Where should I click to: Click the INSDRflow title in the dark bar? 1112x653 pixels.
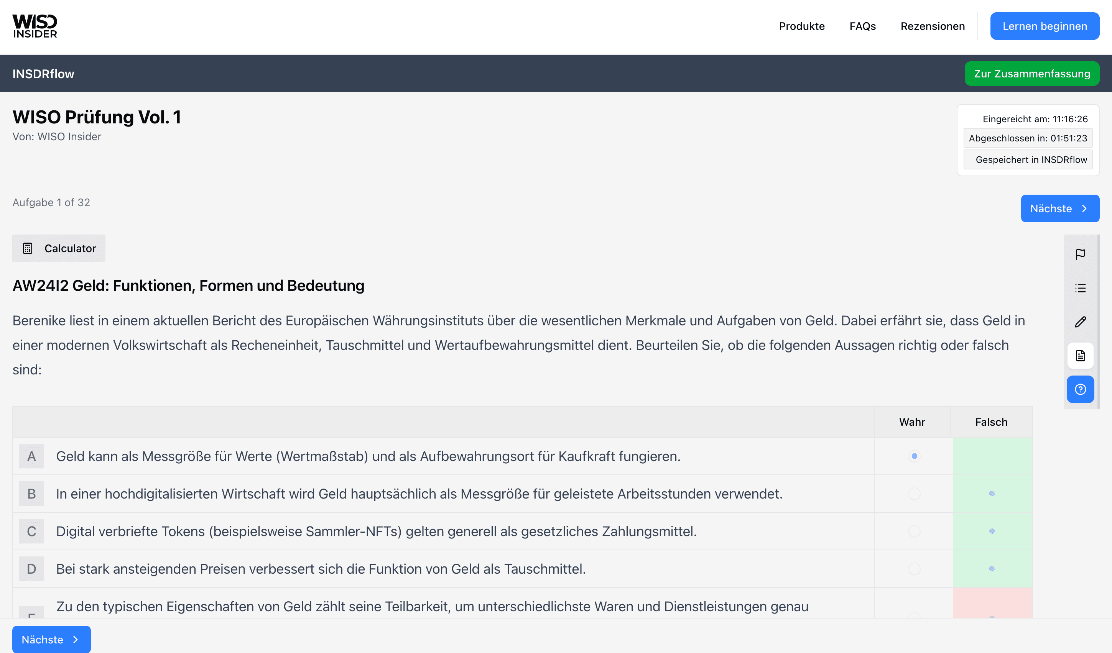(x=43, y=74)
